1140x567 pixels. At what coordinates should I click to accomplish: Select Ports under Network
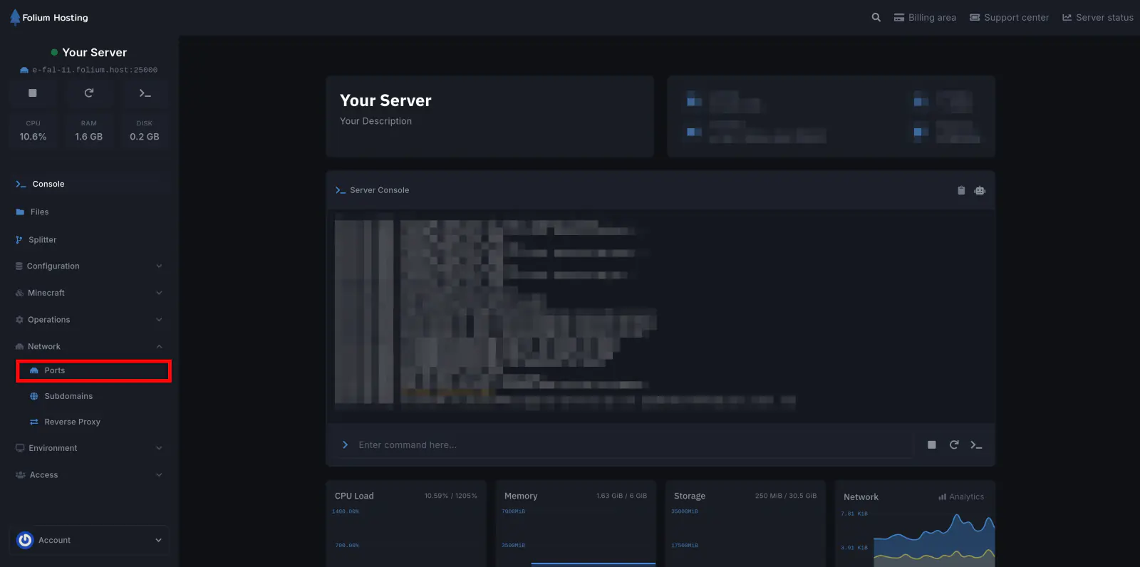(x=55, y=371)
